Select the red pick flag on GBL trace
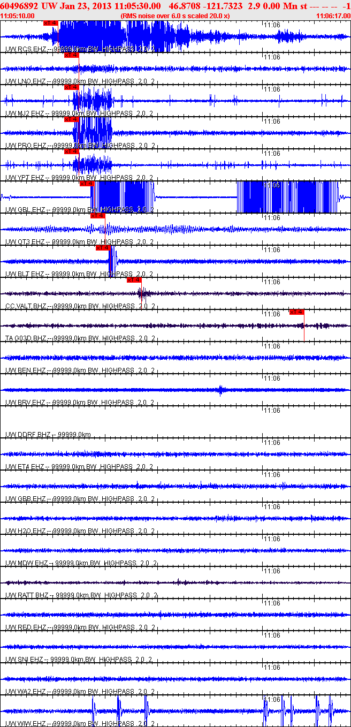Viewport: 351px width, 727px height. point(87,184)
